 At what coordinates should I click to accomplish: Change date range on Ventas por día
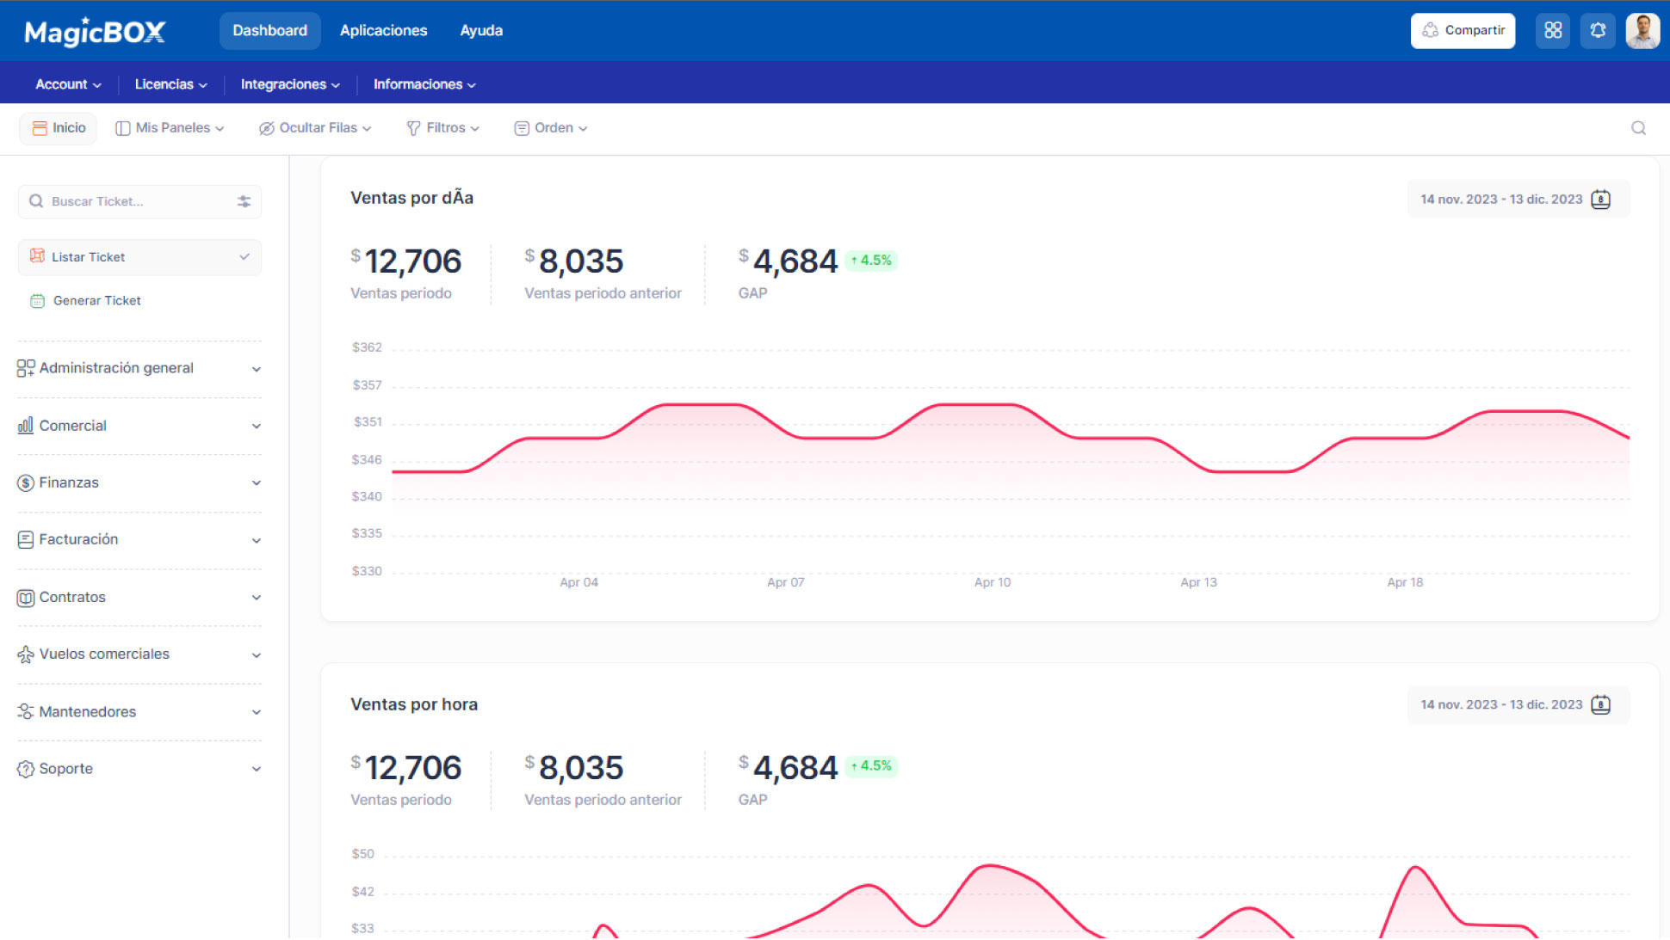pyautogui.click(x=1518, y=200)
